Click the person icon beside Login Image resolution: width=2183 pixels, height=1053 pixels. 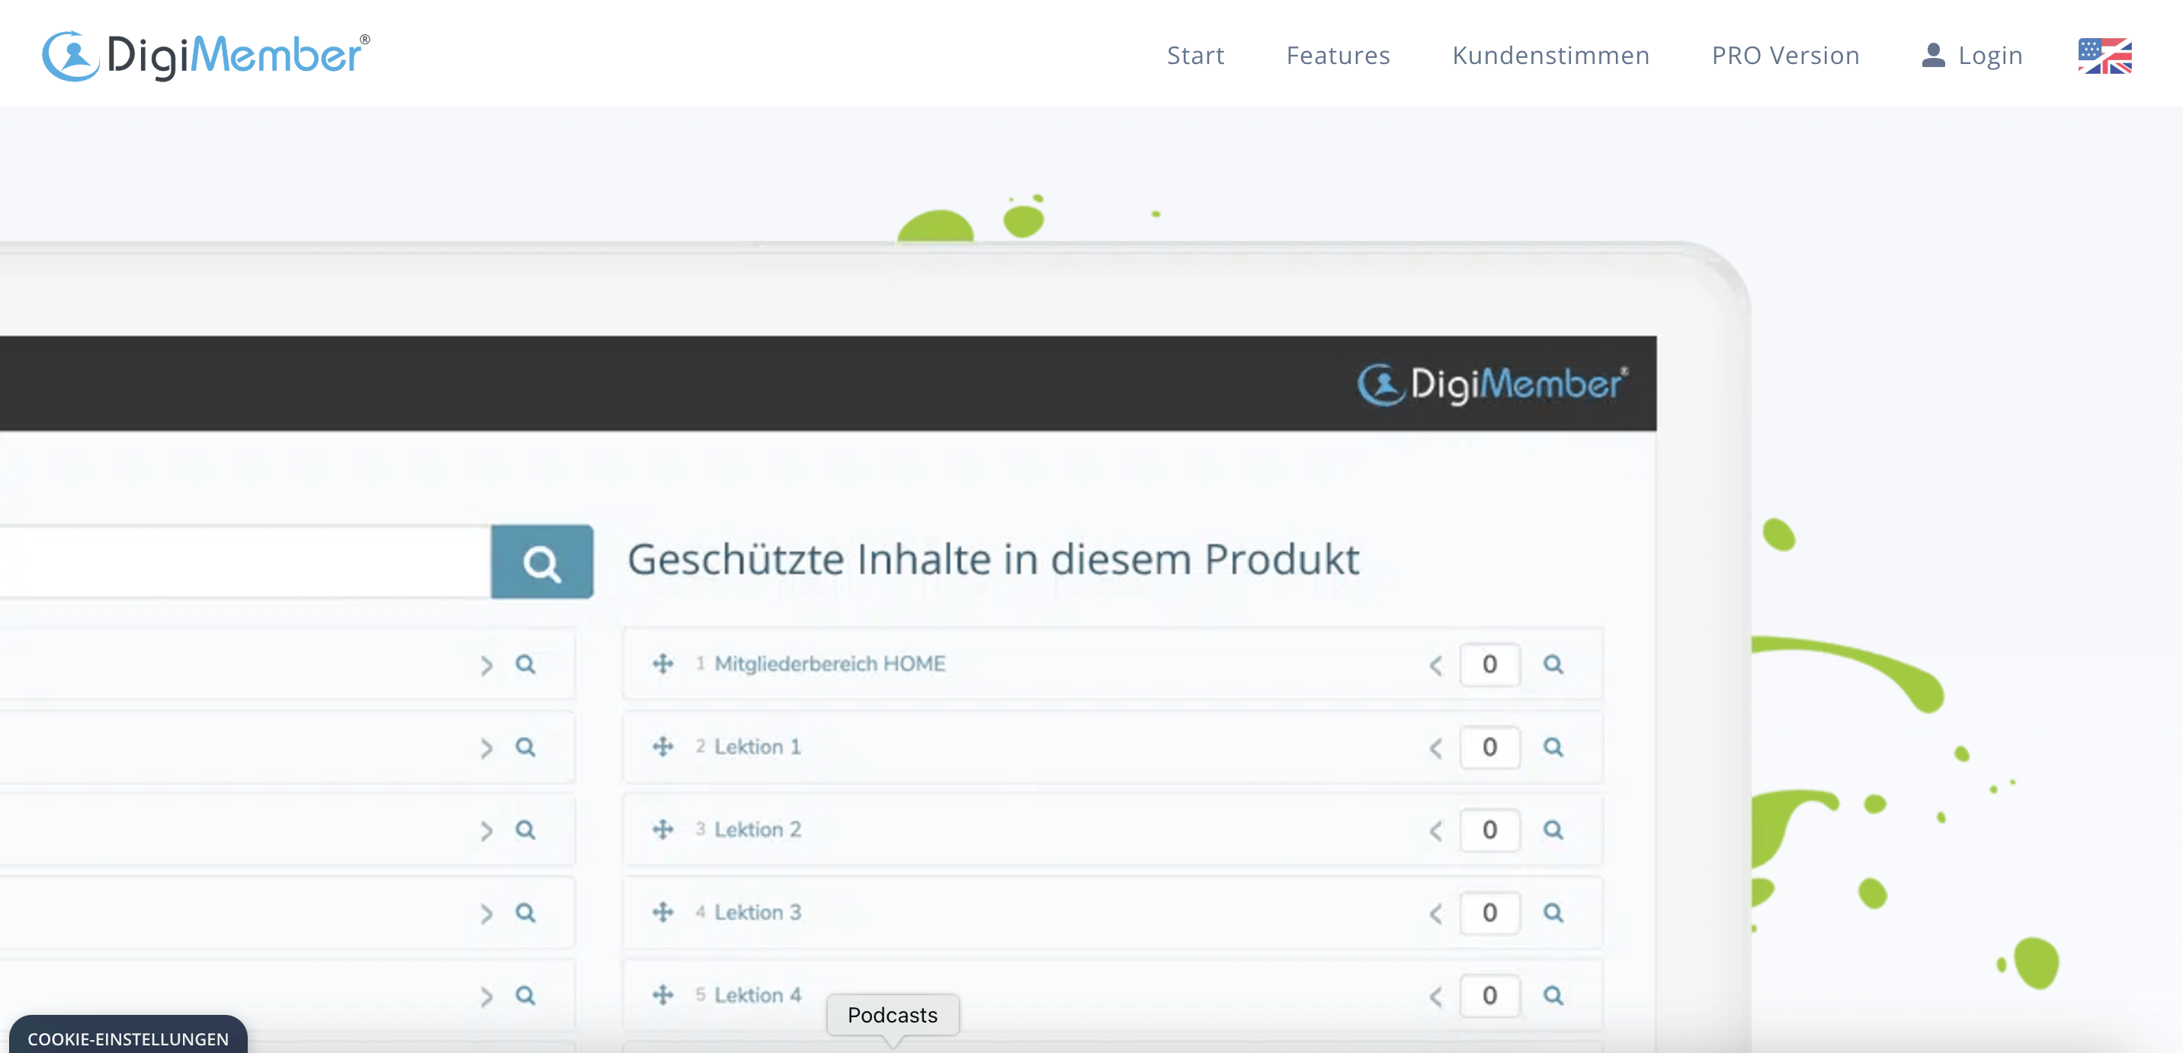tap(1932, 54)
